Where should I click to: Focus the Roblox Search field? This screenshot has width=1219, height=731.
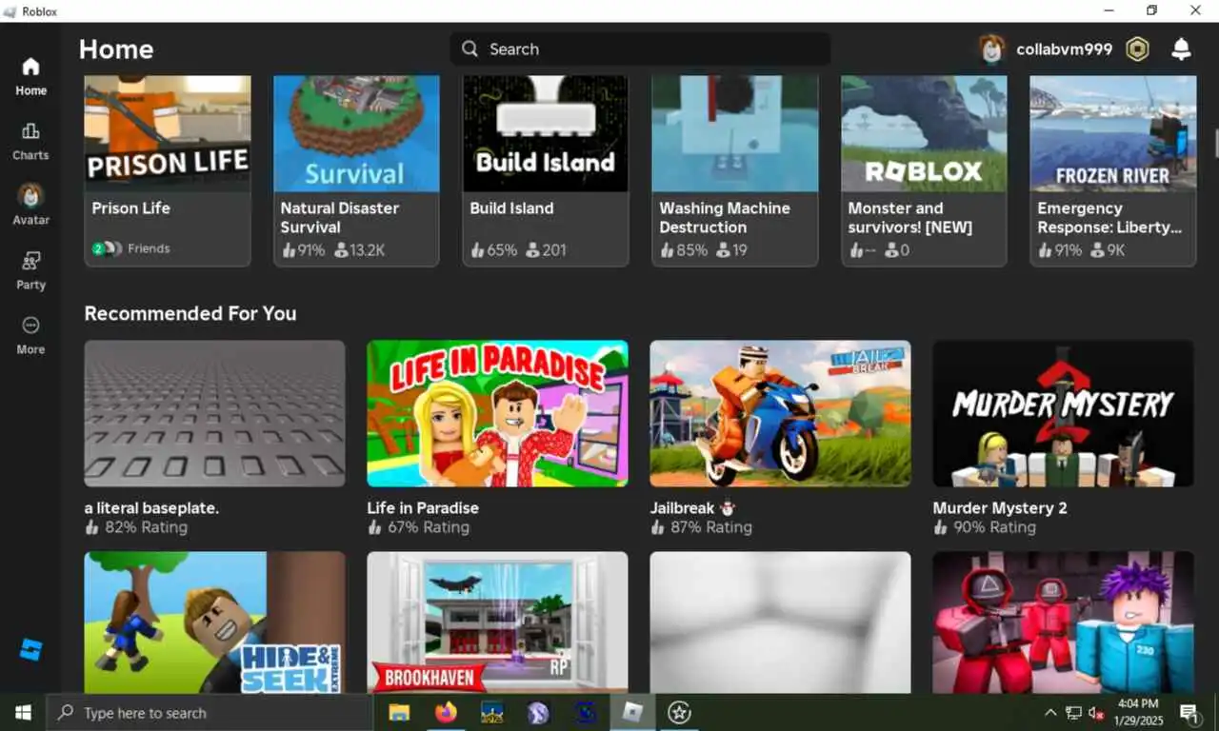coord(640,49)
